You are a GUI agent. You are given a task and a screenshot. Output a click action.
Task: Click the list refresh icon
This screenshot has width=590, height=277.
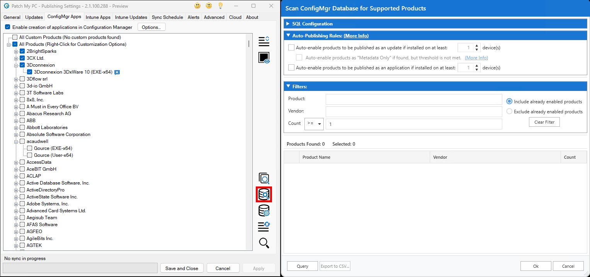[x=264, y=227]
